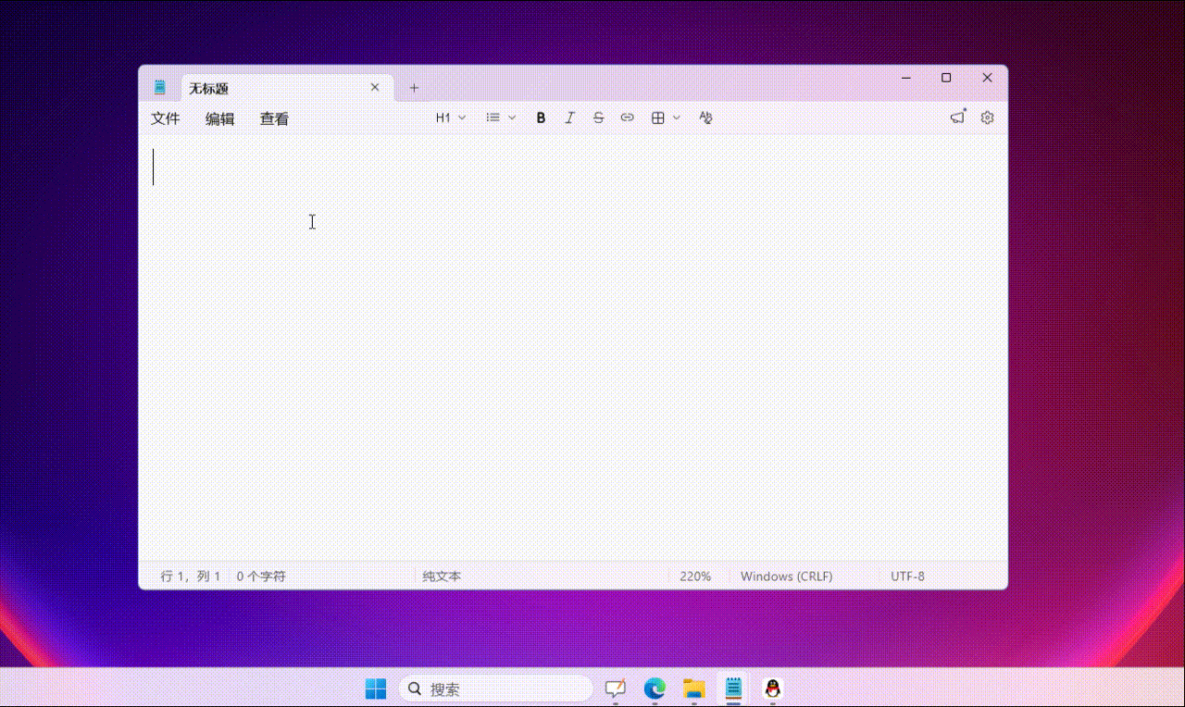This screenshot has width=1185, height=707.
Task: Add a new tab with the plus button
Action: pyautogui.click(x=414, y=88)
